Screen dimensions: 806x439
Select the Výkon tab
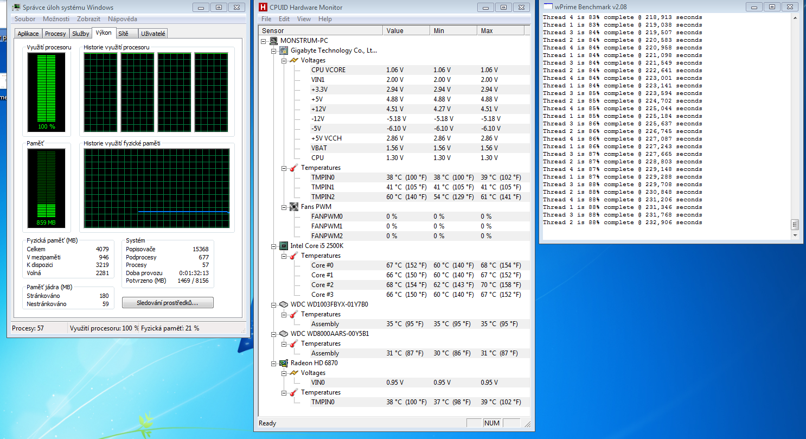(104, 33)
